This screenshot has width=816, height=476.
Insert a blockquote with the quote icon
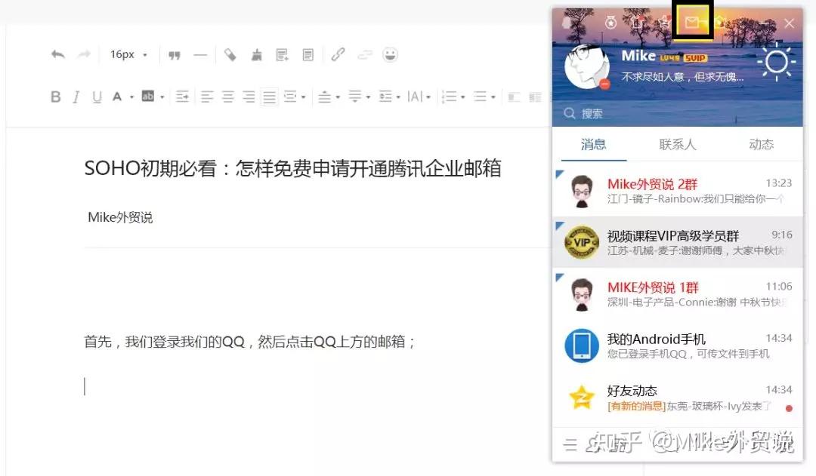[x=175, y=54]
